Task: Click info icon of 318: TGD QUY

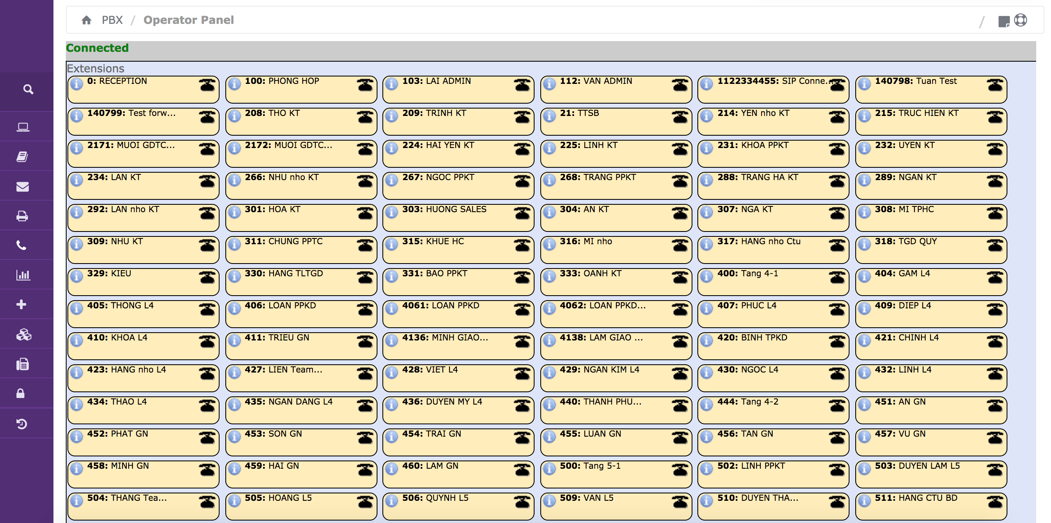Action: tap(864, 245)
